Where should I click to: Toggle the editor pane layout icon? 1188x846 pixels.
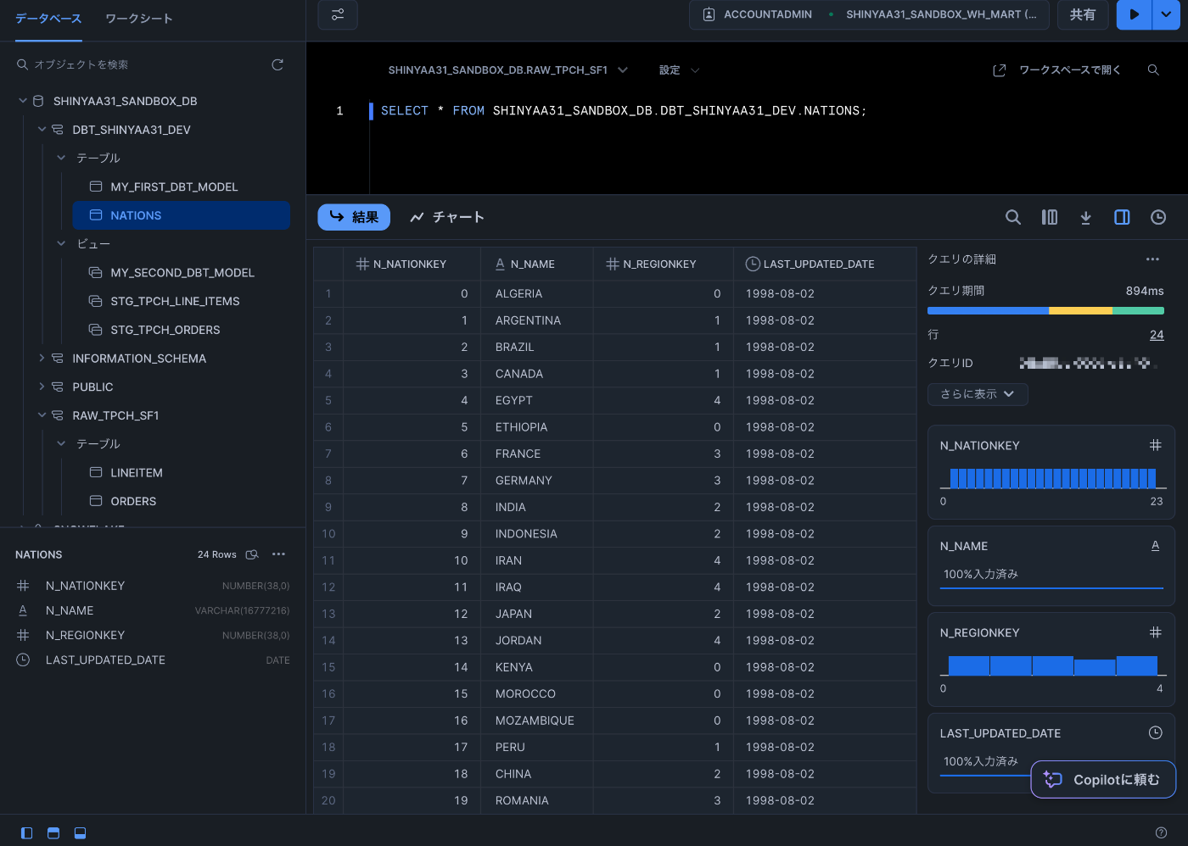pyautogui.click(x=53, y=833)
